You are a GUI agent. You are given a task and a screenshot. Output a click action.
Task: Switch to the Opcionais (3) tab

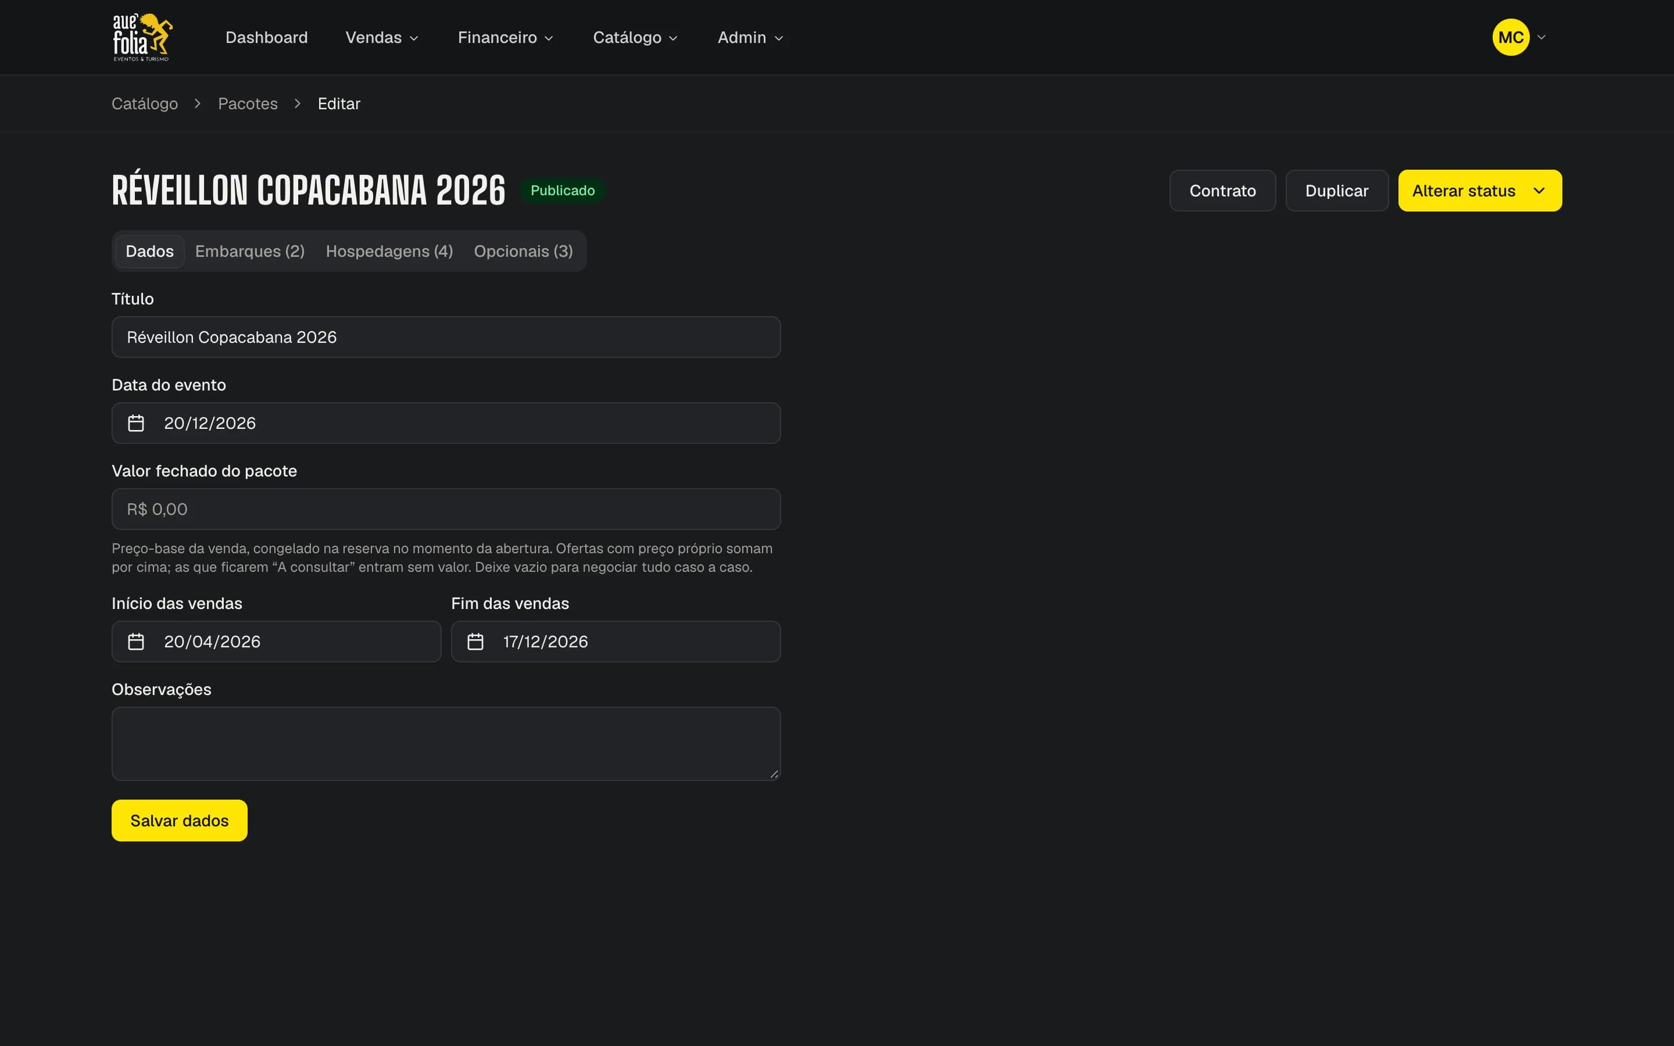[x=523, y=251]
